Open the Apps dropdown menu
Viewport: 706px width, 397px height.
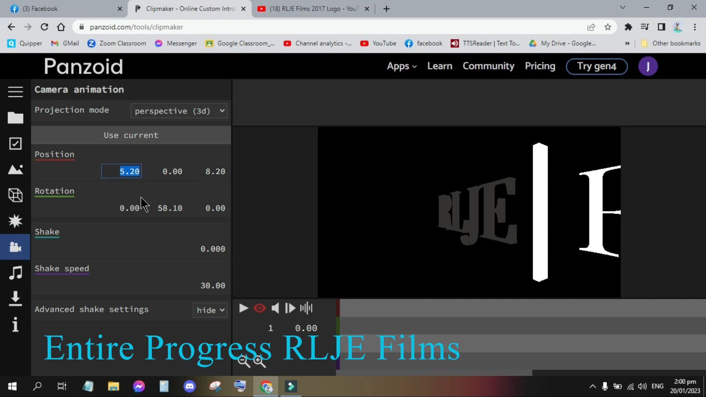(x=402, y=66)
